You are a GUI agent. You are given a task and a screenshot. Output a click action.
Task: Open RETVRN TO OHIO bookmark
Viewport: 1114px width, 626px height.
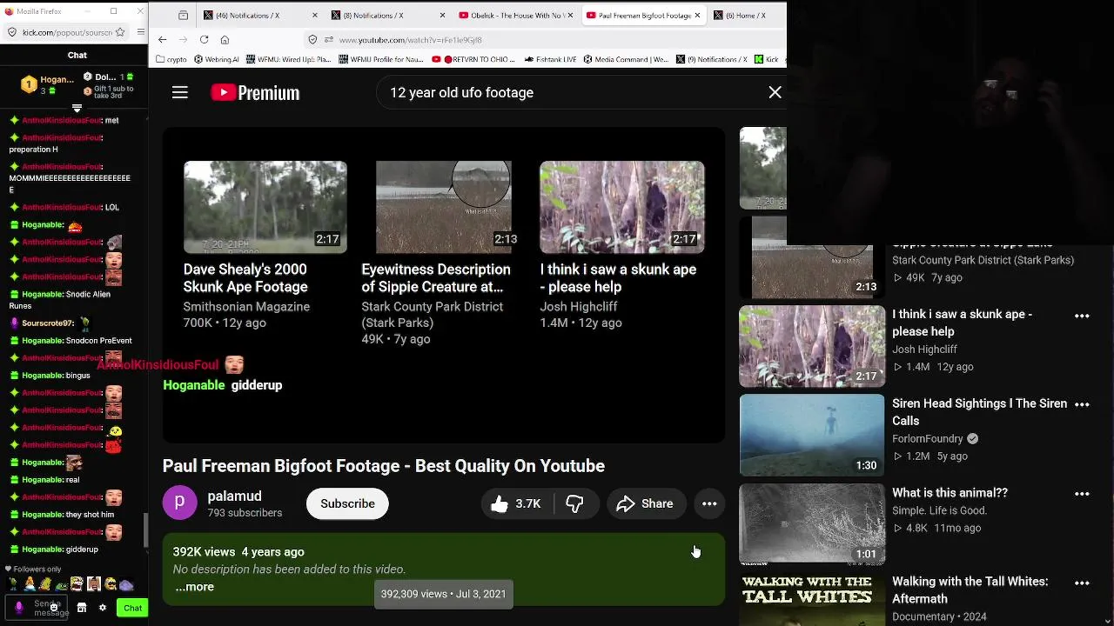tap(473, 59)
